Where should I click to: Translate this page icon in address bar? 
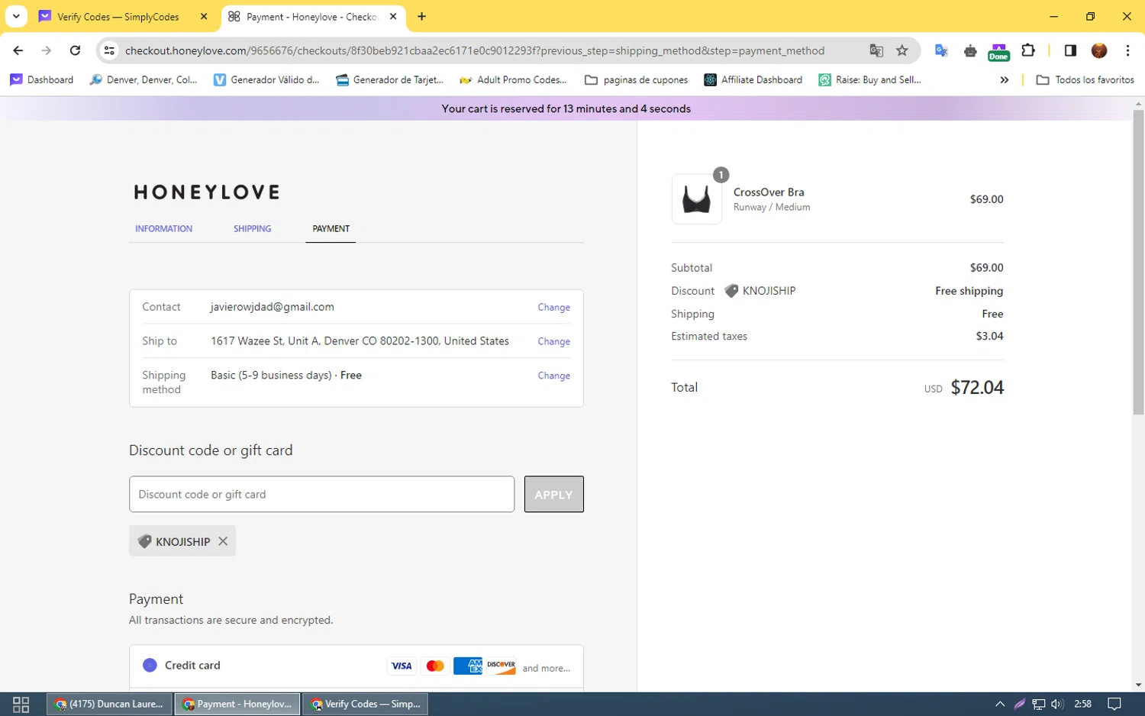click(876, 50)
